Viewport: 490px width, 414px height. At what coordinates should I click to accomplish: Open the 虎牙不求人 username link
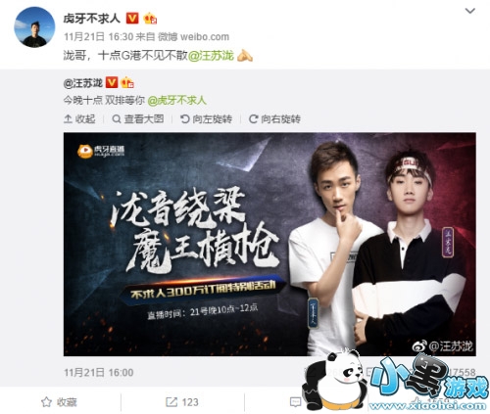click(x=92, y=19)
